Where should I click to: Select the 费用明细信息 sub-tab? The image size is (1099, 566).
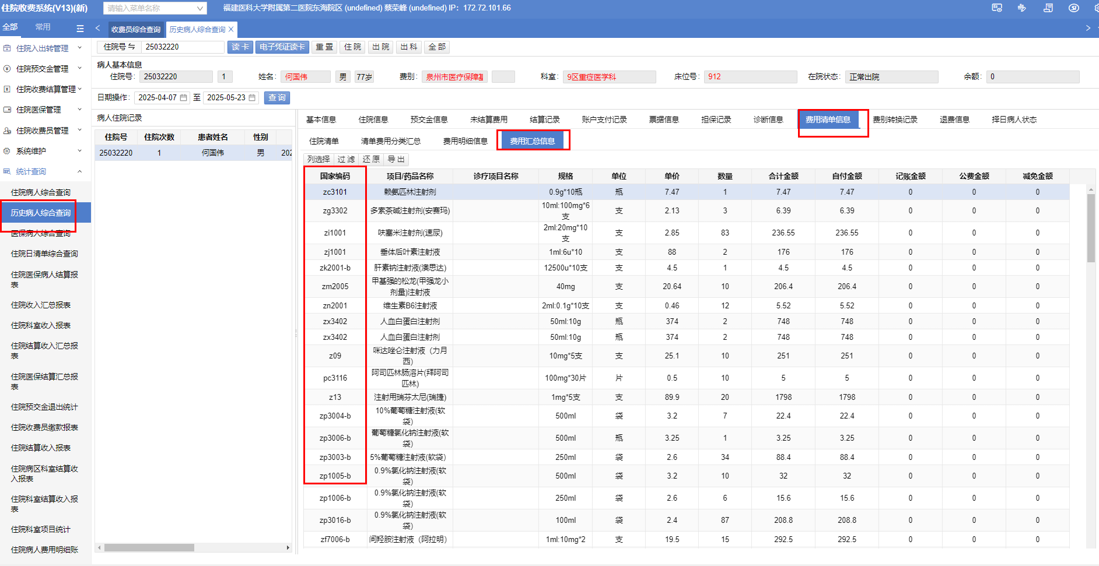tap(465, 141)
